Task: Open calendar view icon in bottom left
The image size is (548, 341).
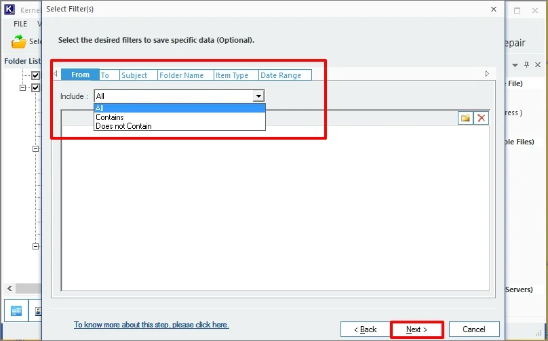Action: click(x=16, y=310)
